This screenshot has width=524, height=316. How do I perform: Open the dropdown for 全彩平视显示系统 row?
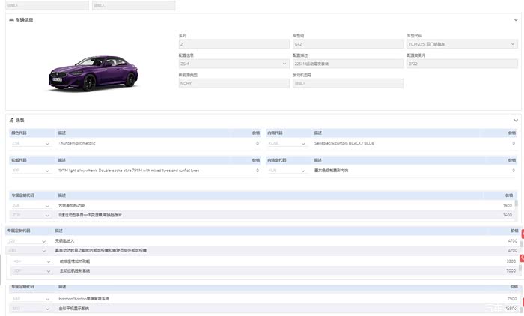pos(31,309)
